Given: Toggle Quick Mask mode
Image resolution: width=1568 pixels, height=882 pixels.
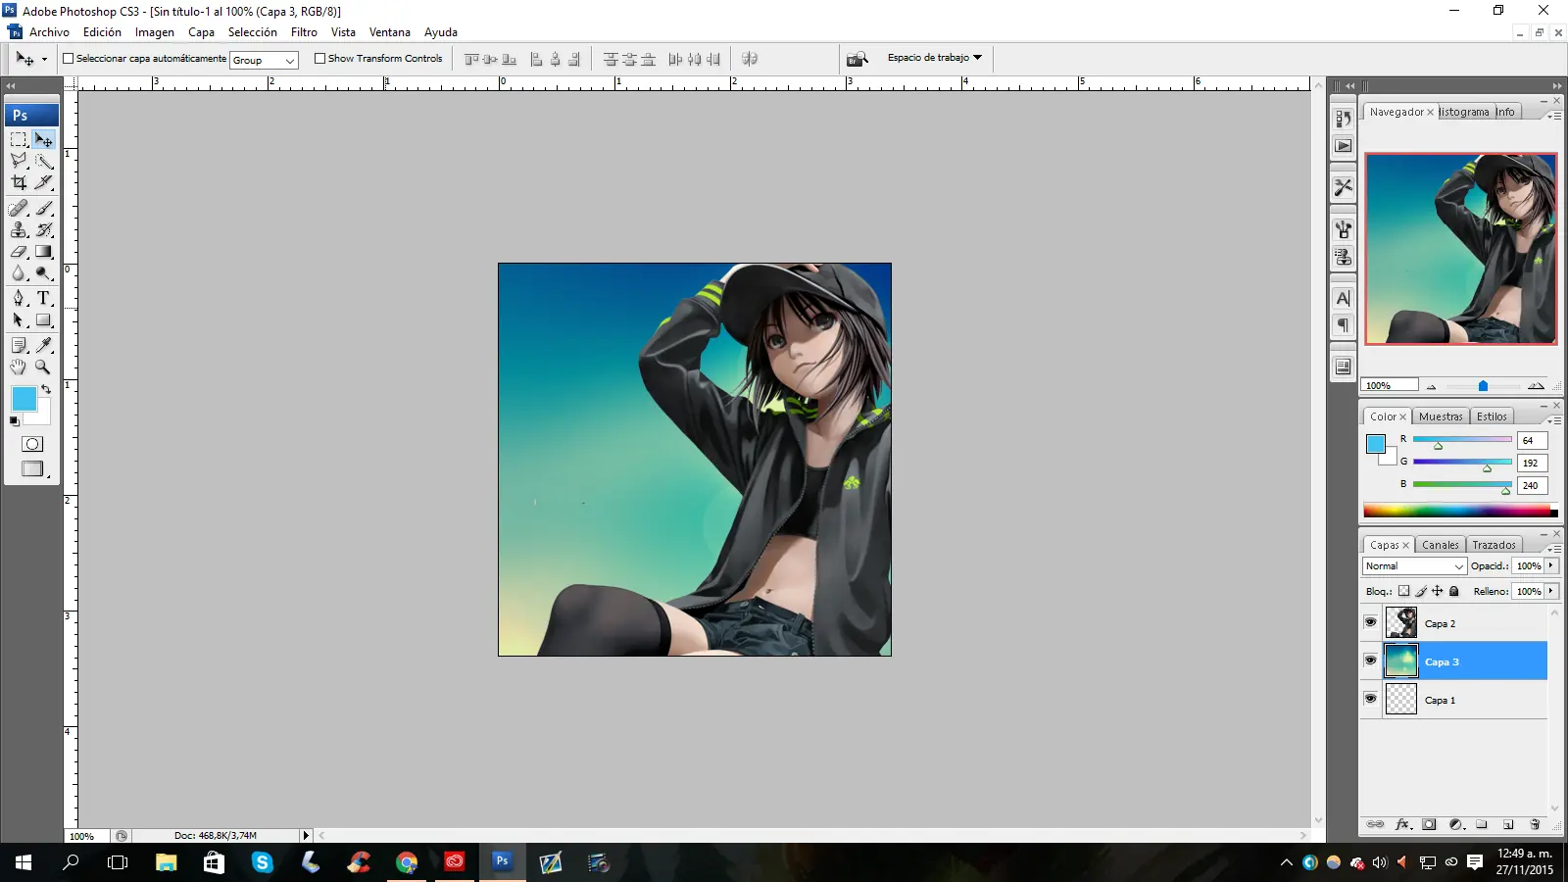Looking at the screenshot, I should coord(32,444).
